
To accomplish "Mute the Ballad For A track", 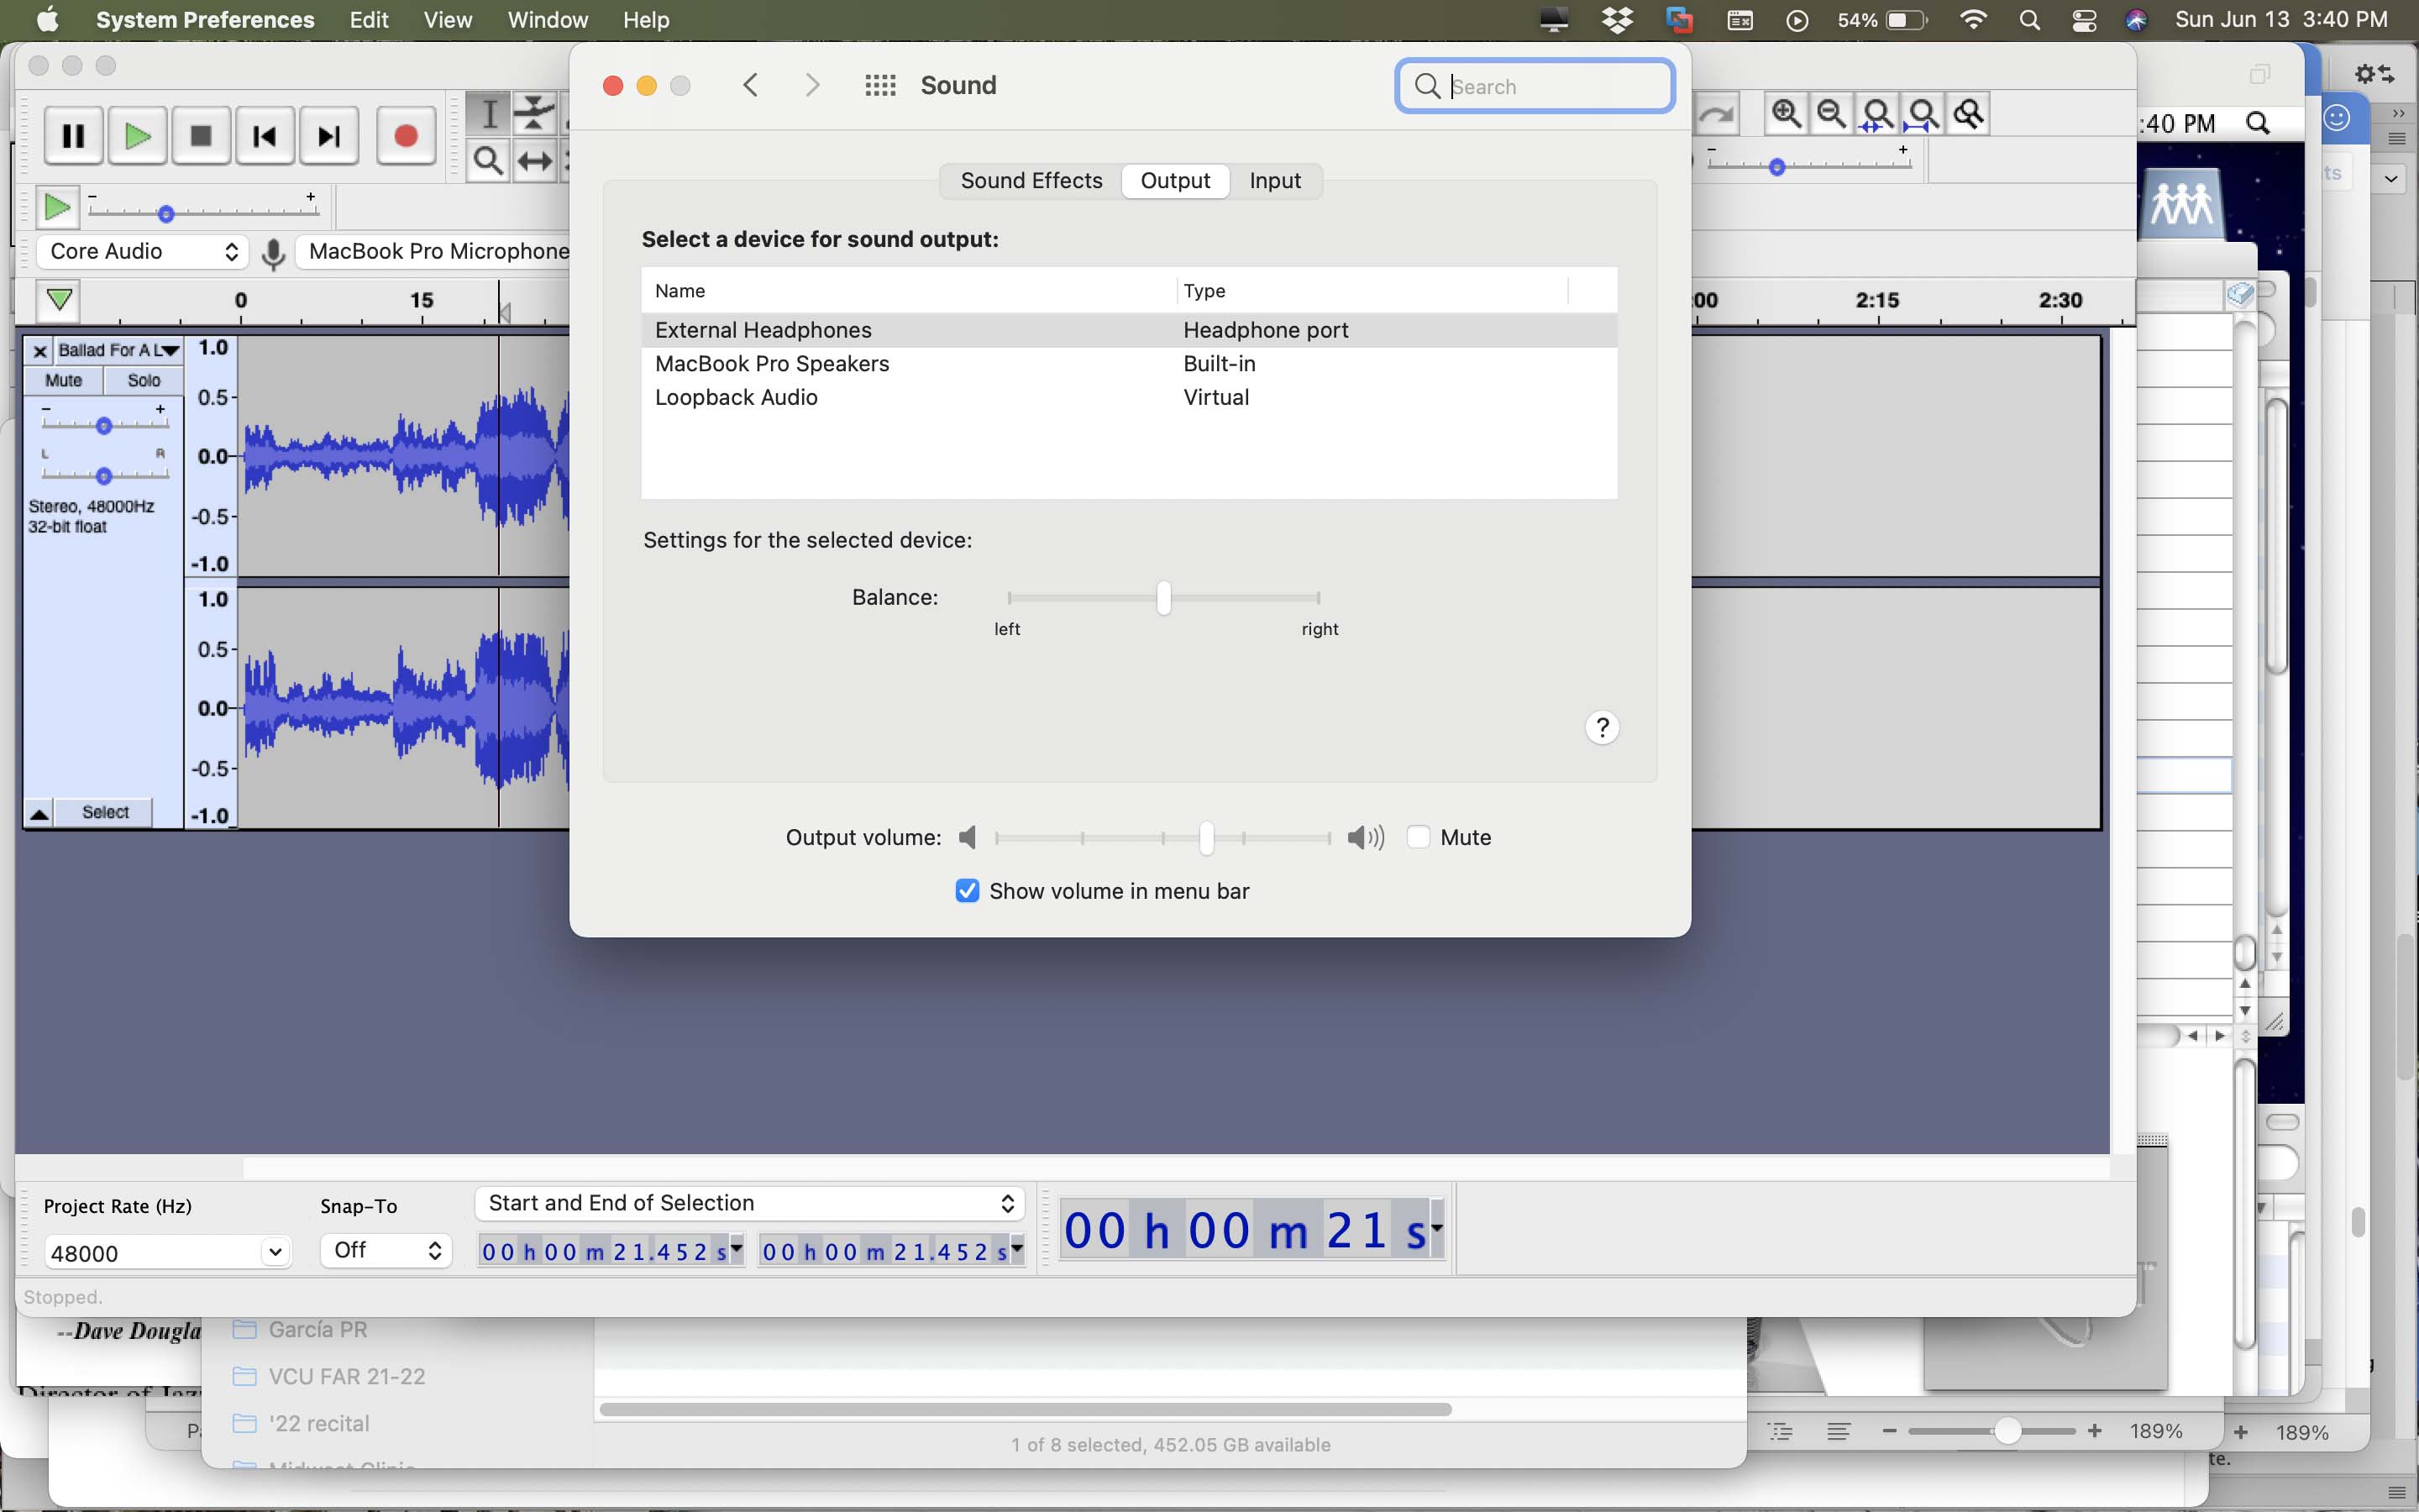I will [64, 380].
